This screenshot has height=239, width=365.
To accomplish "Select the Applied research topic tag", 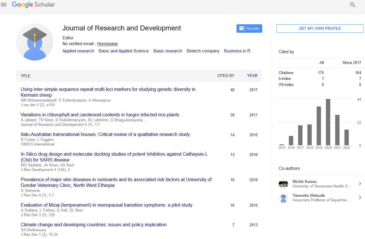I will coord(78,51).
